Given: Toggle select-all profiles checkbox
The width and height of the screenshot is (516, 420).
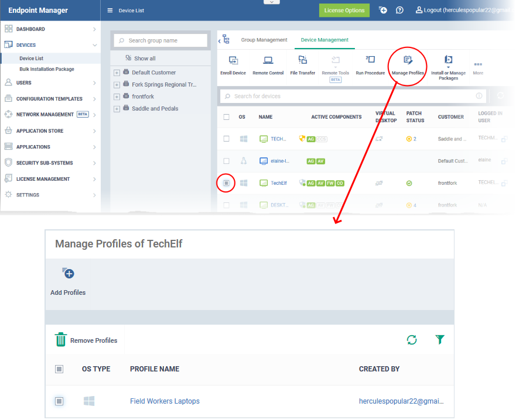Looking at the screenshot, I should (x=59, y=369).
